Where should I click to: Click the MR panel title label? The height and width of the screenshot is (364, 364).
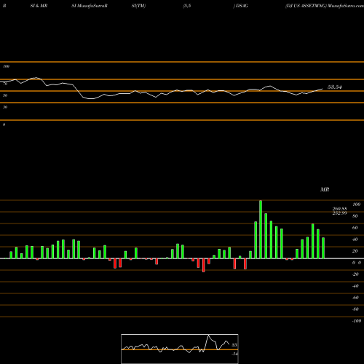pos(325,189)
